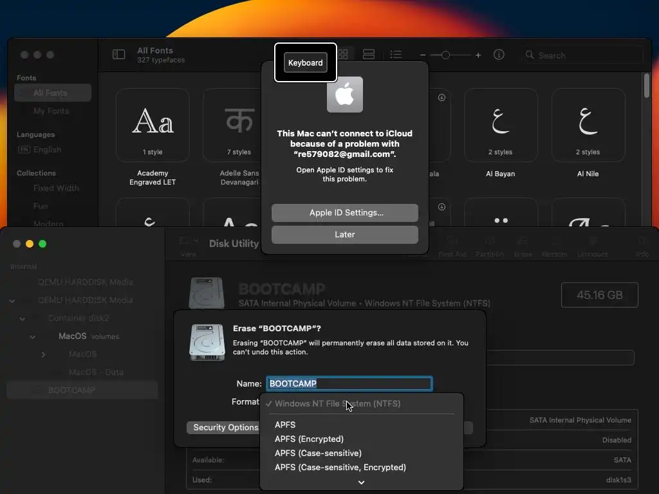
Task: Decrease preview size with minus icon
Action: tap(423, 55)
